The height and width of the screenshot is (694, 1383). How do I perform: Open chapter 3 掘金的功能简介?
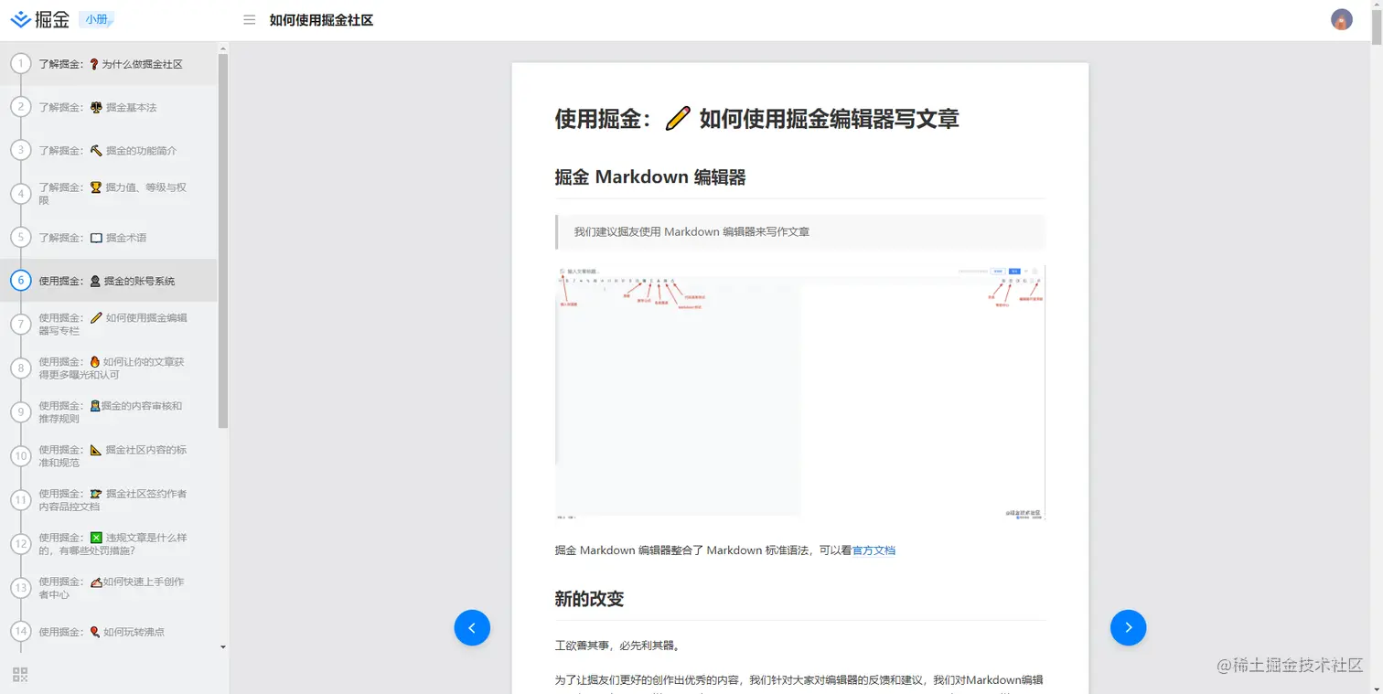(x=109, y=150)
